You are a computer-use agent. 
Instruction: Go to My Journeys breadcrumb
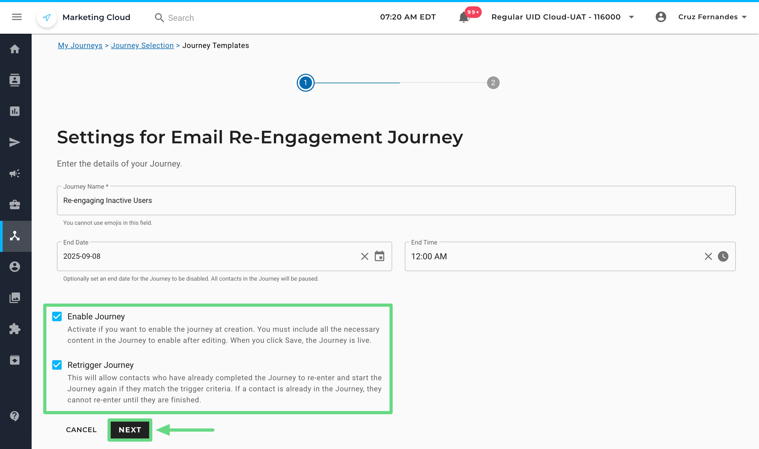[80, 45]
